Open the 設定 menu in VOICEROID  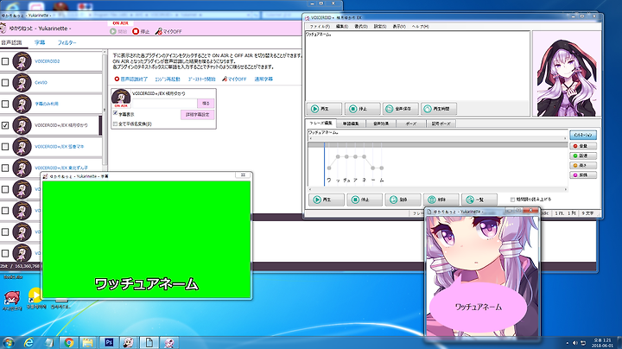pos(379,26)
